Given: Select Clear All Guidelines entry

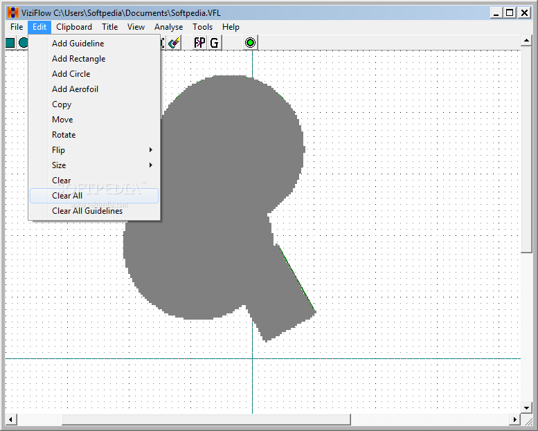Looking at the screenshot, I should [x=94, y=211].
